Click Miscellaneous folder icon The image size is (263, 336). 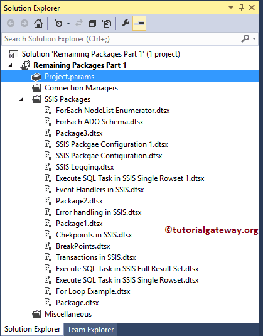point(36,314)
